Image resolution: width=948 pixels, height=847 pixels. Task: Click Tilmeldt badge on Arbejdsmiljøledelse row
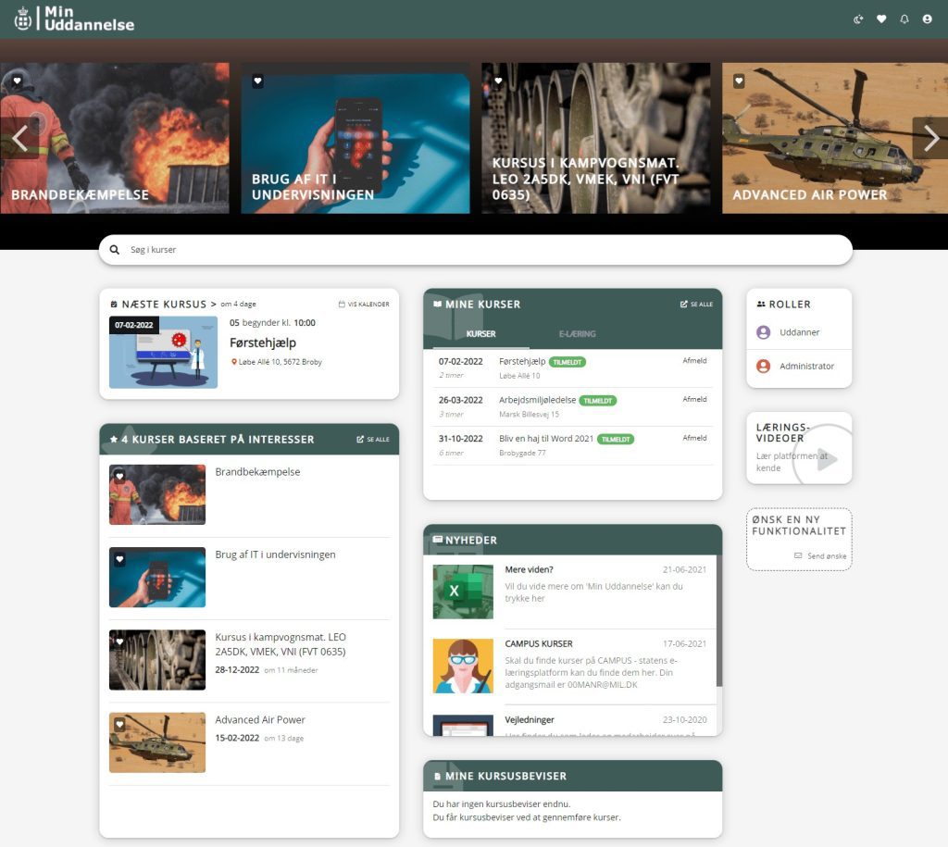(x=598, y=401)
